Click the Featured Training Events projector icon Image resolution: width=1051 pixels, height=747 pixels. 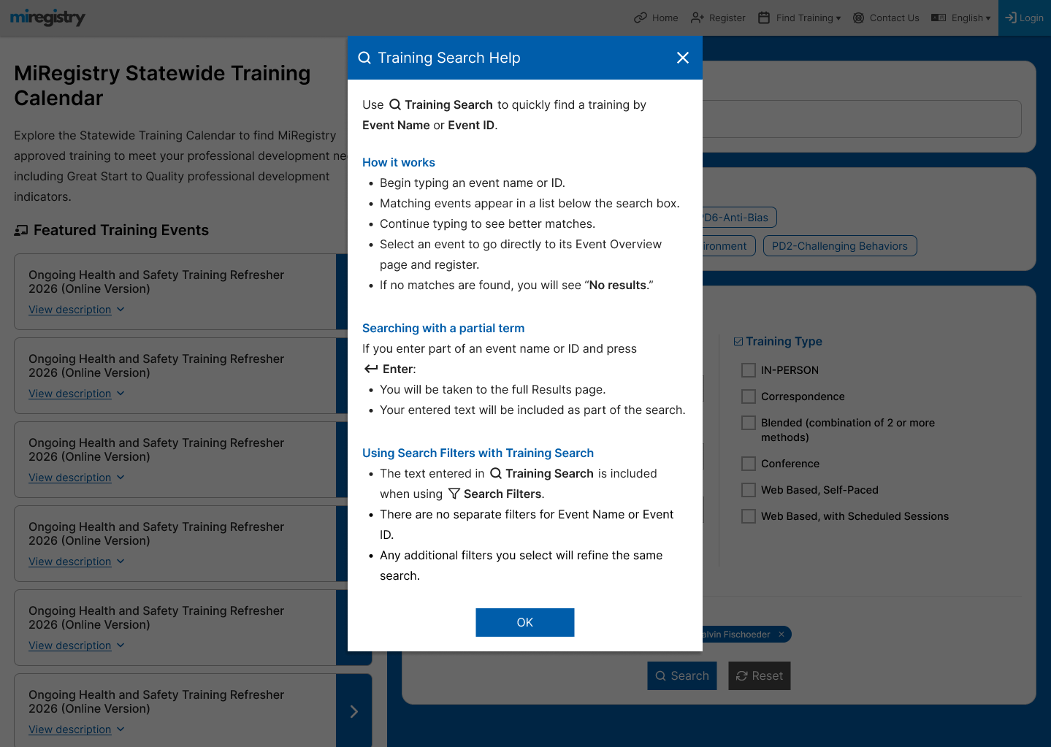click(21, 229)
